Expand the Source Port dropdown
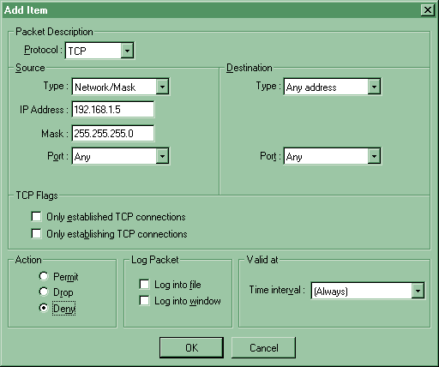439x367 pixels. (162, 156)
